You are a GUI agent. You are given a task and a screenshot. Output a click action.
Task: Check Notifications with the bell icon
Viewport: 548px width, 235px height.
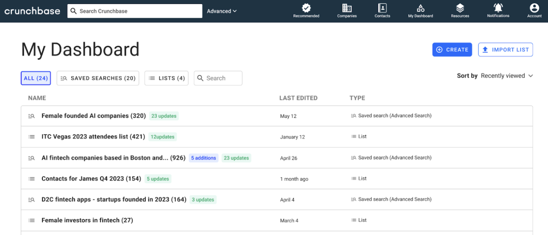[x=498, y=8]
